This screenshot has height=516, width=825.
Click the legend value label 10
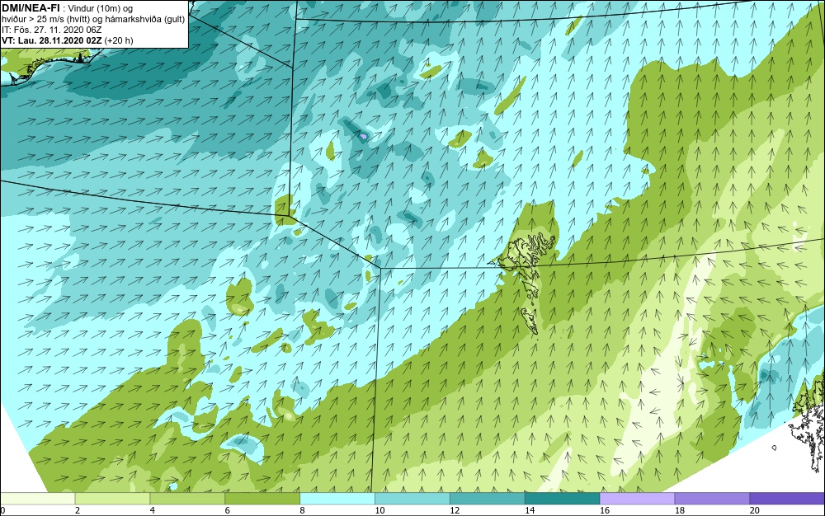pyautogui.click(x=379, y=510)
